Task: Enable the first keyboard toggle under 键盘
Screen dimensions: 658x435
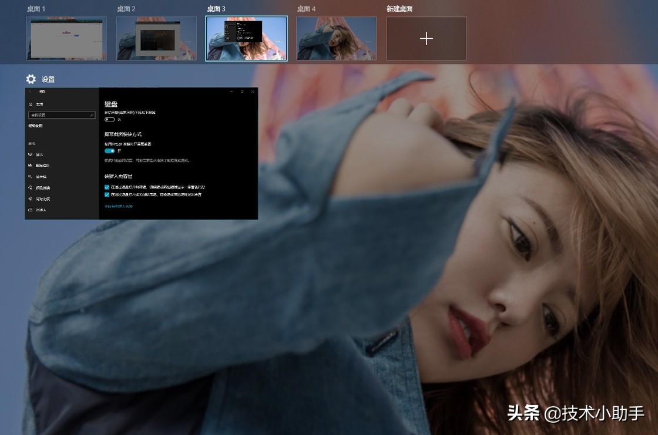Action: point(109,119)
